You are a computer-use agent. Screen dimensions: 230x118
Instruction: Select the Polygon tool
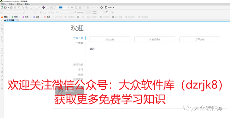(x=2, y=51)
